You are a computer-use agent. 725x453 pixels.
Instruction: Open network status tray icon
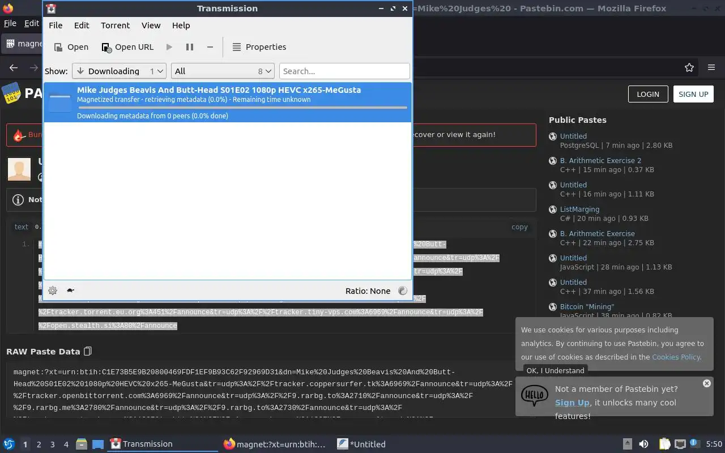680,445
